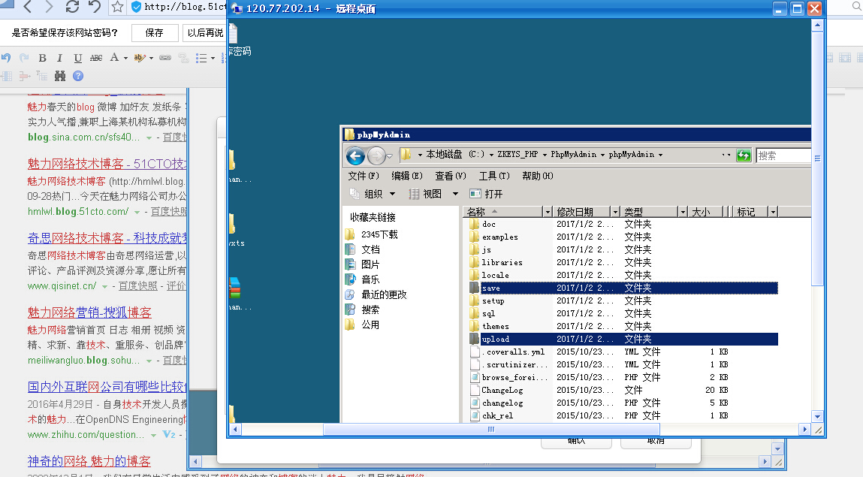Click 保存 to save site password
The height and width of the screenshot is (477, 863).
point(155,33)
